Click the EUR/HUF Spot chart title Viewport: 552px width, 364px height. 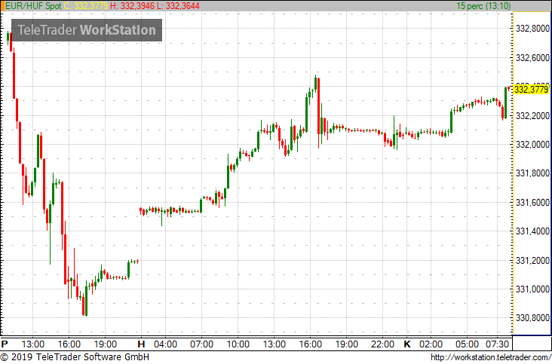33,6
